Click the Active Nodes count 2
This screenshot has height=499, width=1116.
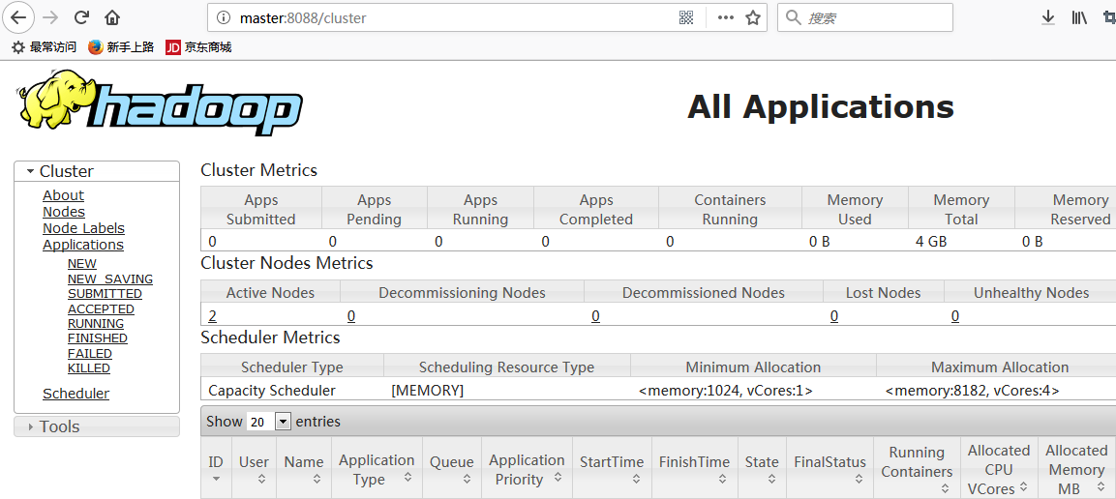point(212,316)
